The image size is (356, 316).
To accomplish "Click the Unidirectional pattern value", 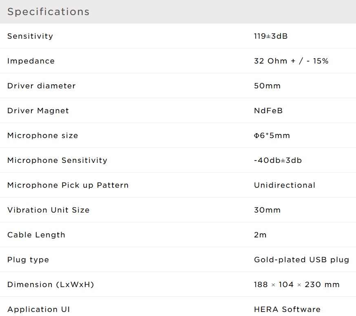I will tap(285, 185).
